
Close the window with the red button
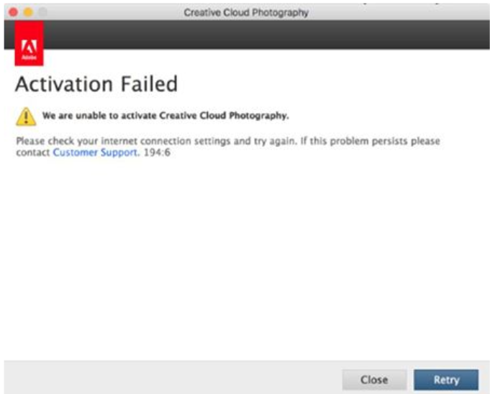[x=13, y=12]
